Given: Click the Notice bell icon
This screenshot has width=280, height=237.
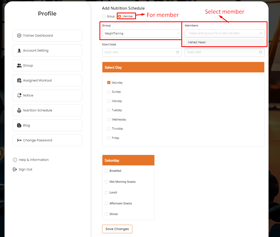Looking at the screenshot, I should click(19, 95).
